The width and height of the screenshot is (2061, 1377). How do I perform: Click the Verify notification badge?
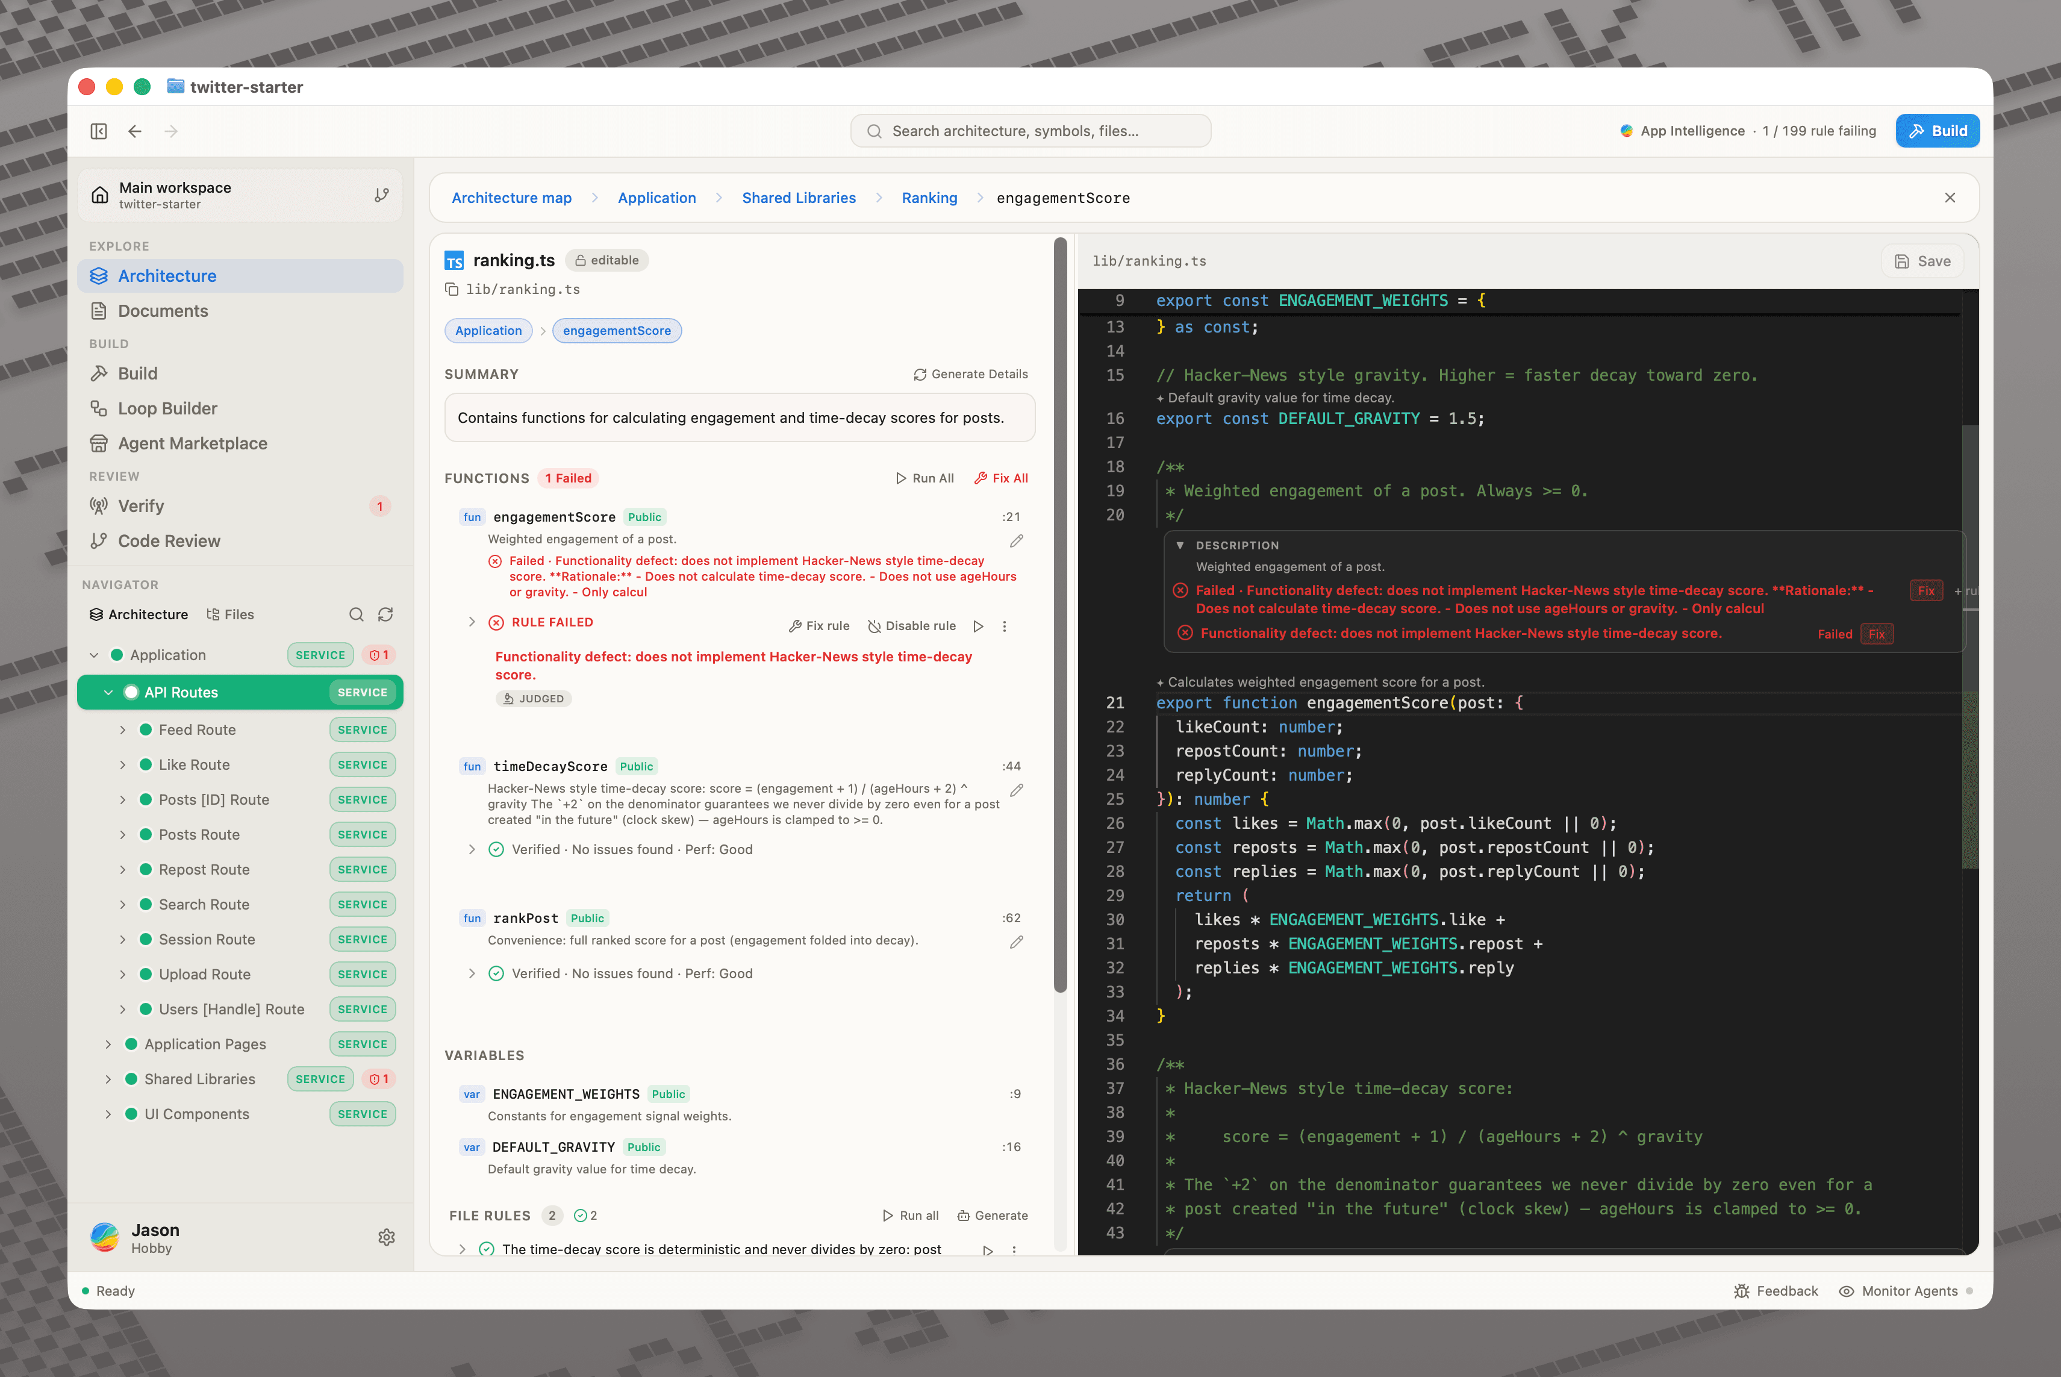(379, 506)
